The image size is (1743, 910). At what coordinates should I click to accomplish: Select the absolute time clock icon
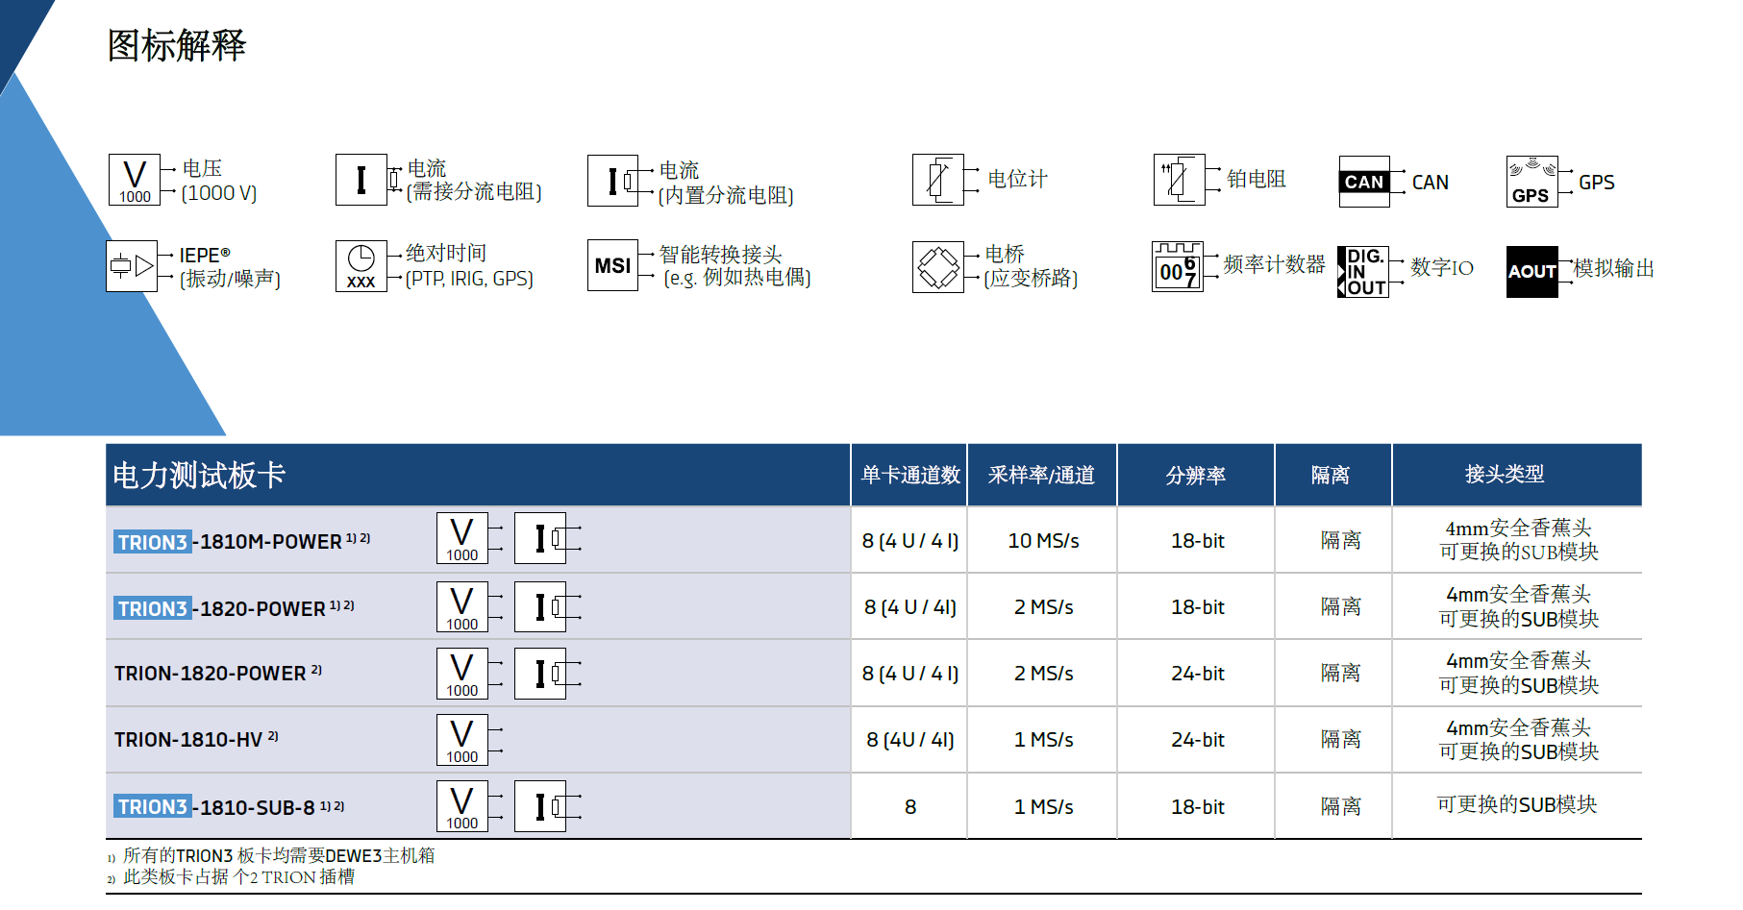point(361,266)
